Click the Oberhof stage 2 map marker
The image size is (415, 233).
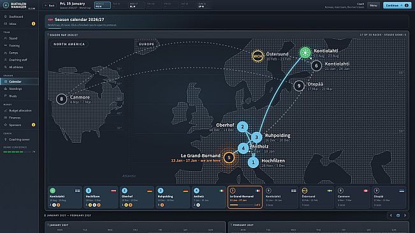242,127
